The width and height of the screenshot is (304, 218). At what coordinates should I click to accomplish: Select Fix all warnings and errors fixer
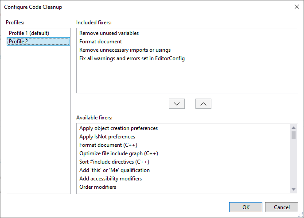(x=132, y=58)
